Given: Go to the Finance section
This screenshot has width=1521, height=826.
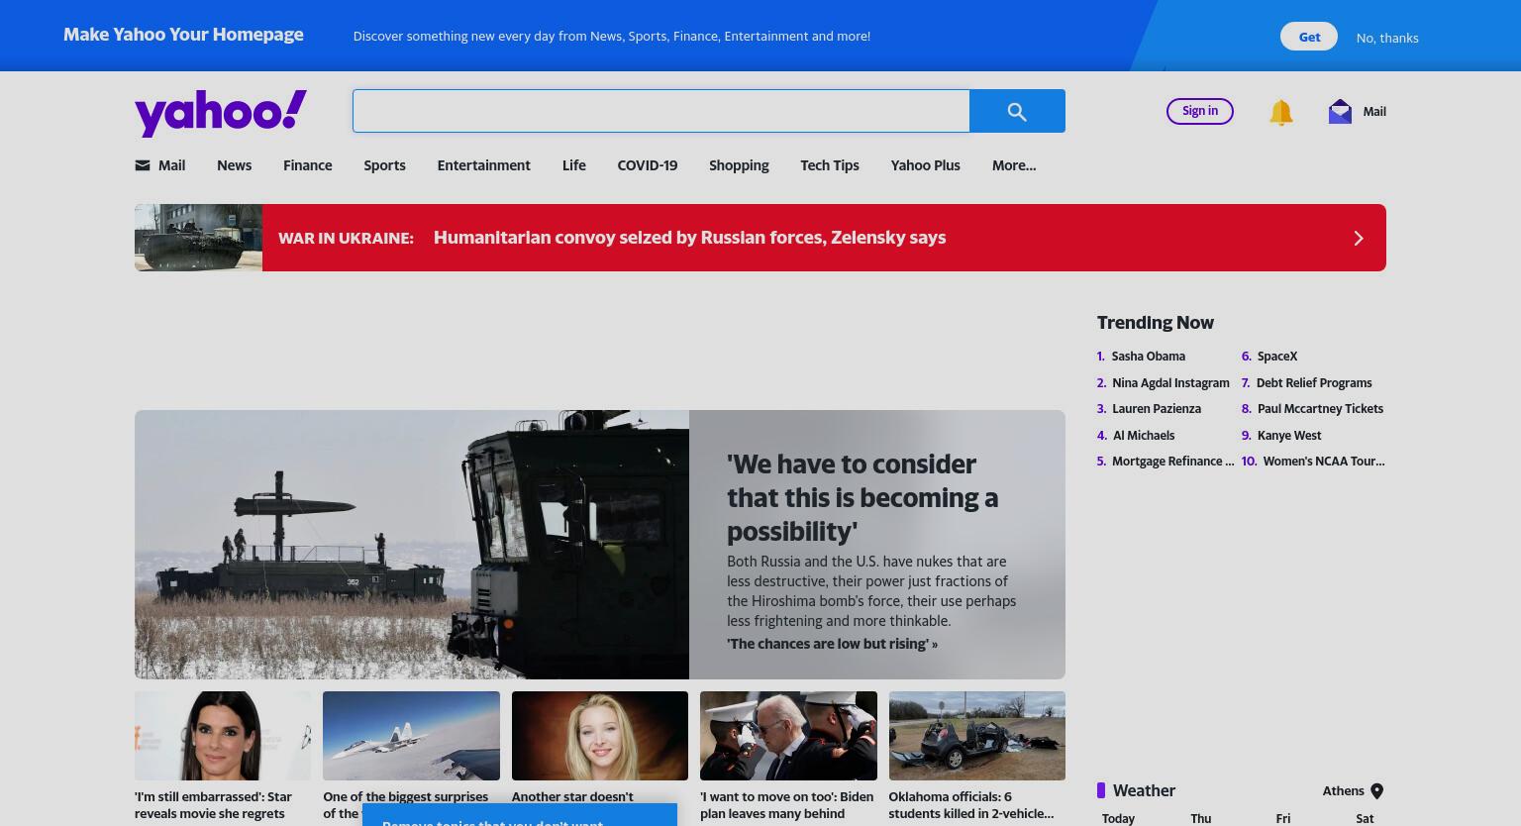Looking at the screenshot, I should [x=307, y=165].
